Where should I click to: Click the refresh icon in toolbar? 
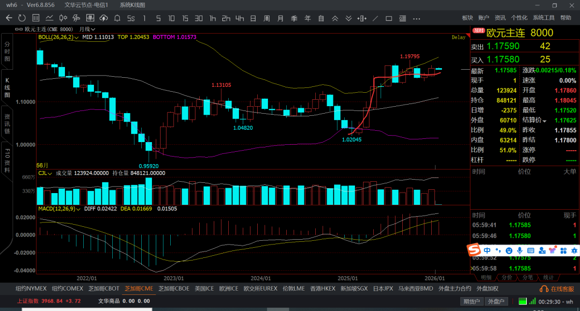(x=22, y=18)
